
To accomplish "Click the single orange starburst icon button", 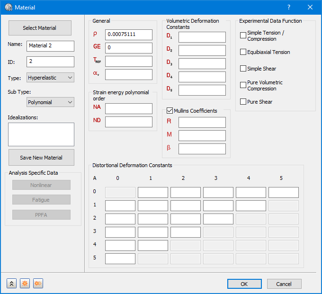I will [x=25, y=284].
